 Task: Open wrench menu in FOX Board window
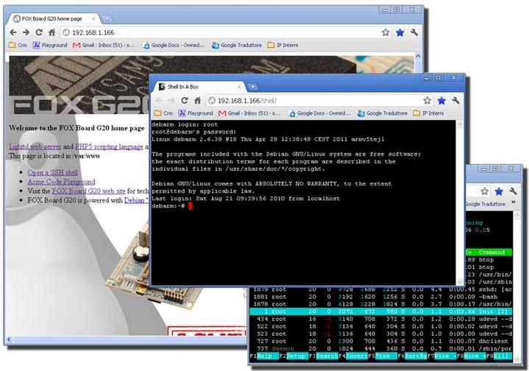click(x=414, y=32)
